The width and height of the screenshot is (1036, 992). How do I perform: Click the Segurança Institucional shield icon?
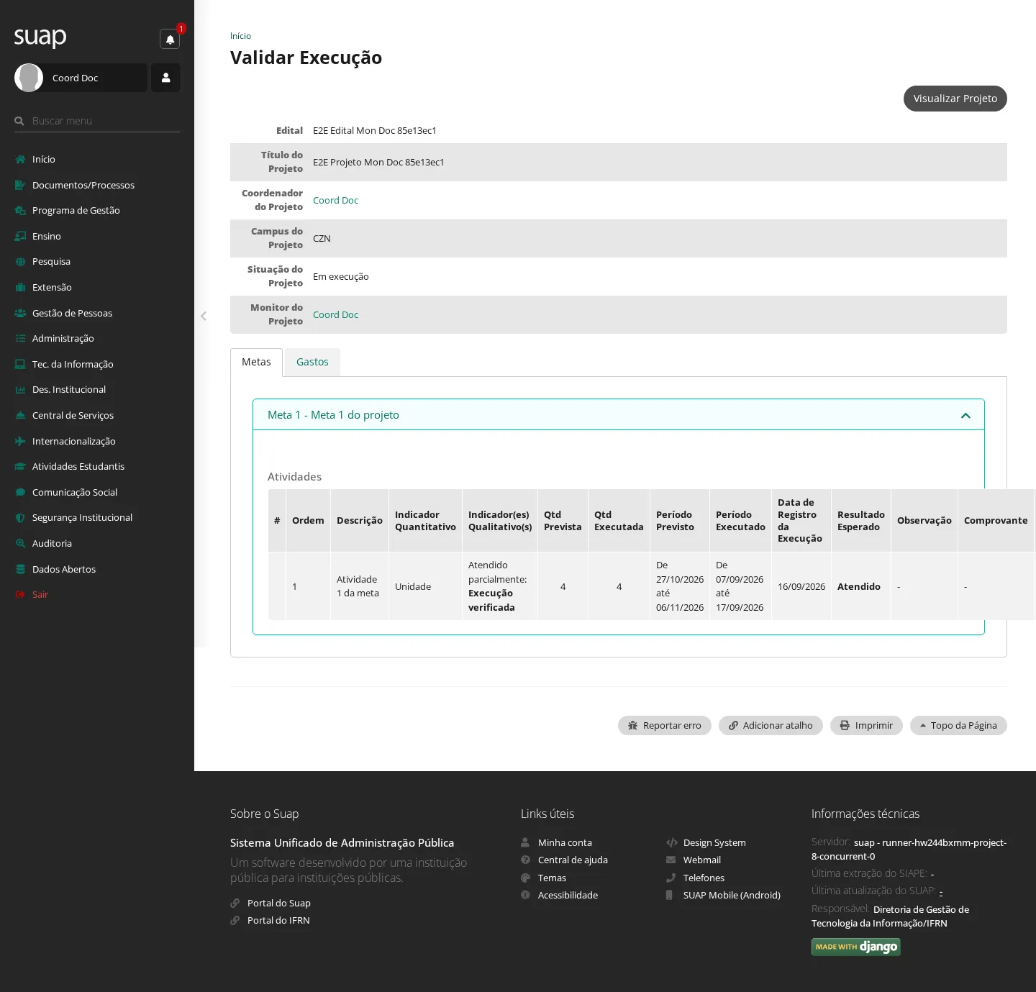pos(20,518)
